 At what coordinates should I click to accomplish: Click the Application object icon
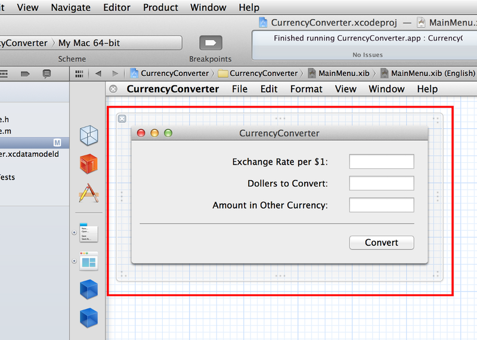(x=88, y=193)
